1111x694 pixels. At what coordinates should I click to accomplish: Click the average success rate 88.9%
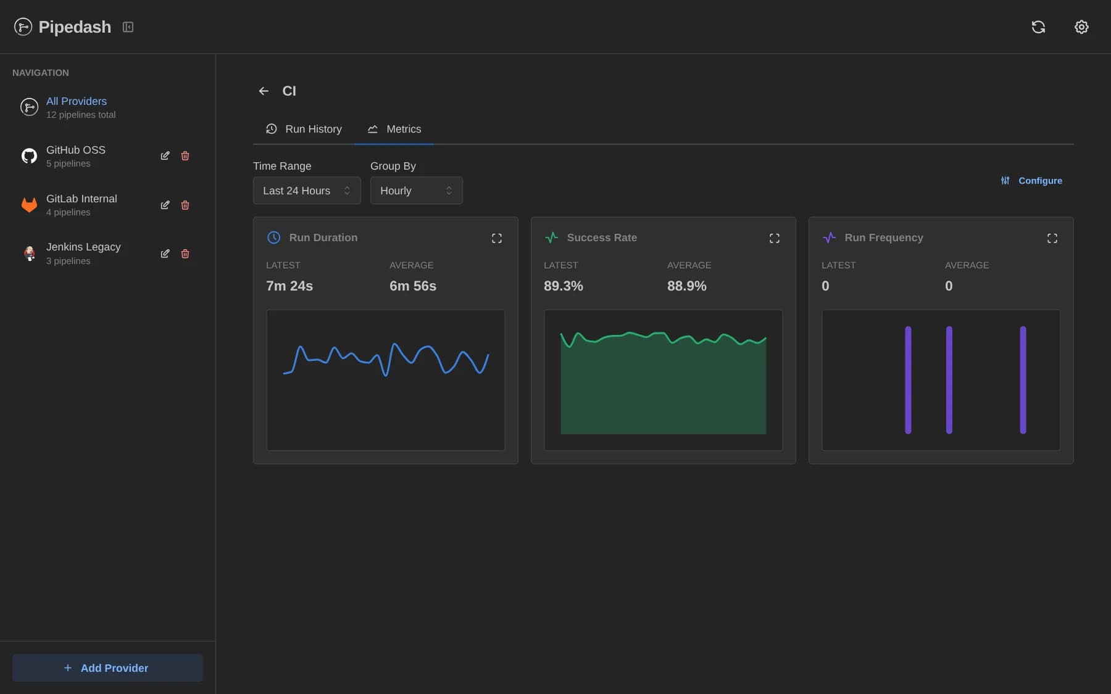[x=687, y=286]
